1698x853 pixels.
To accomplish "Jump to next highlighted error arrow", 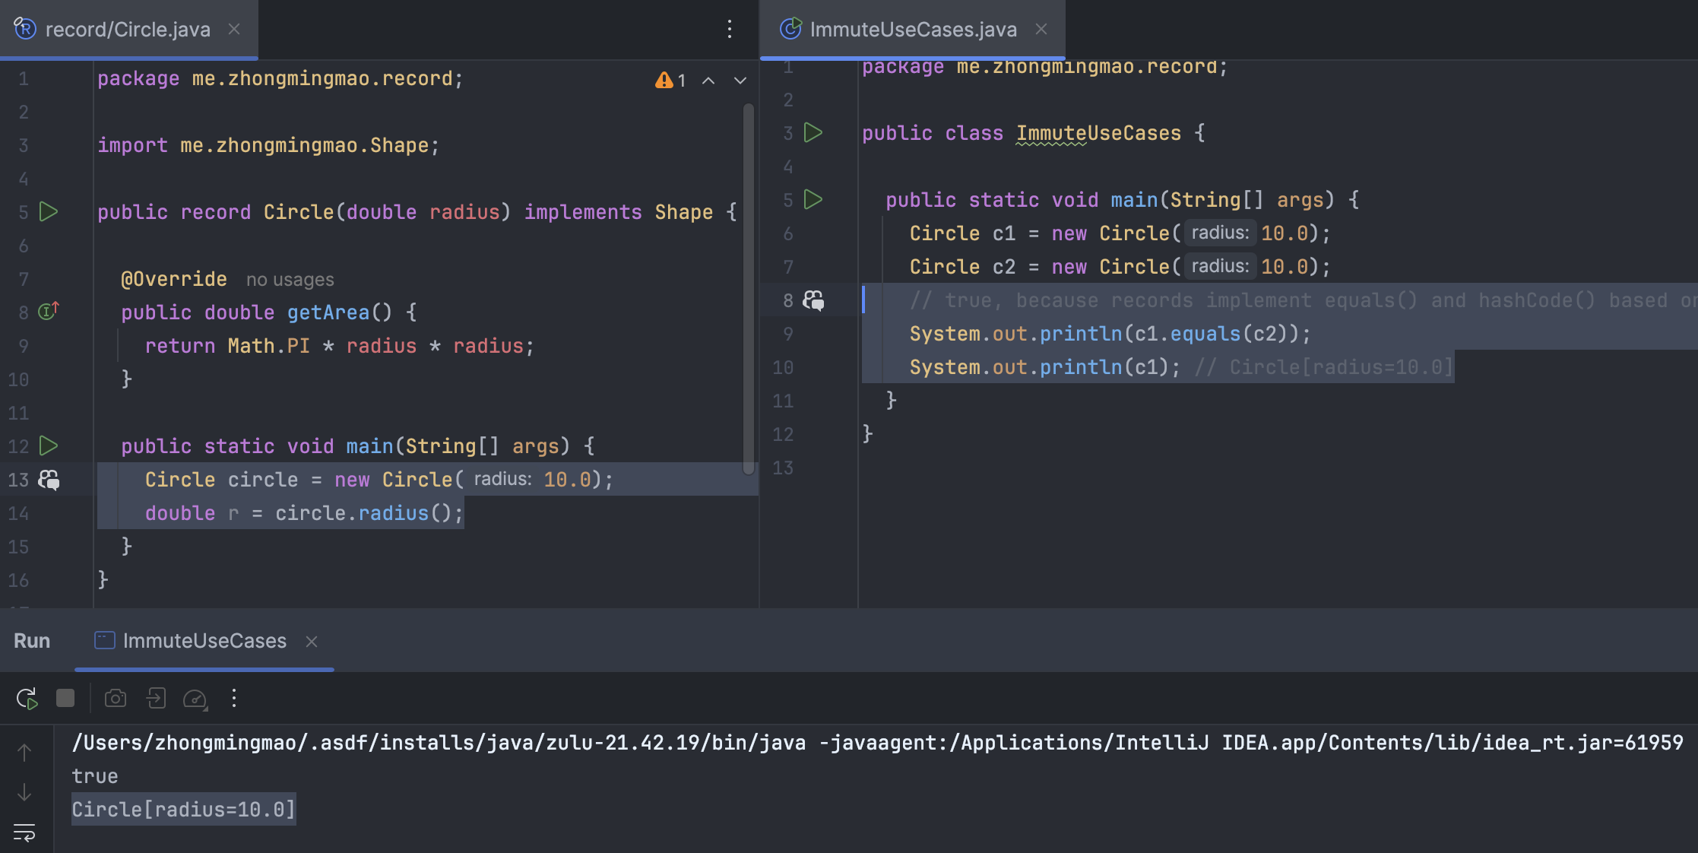I will pos(740,81).
